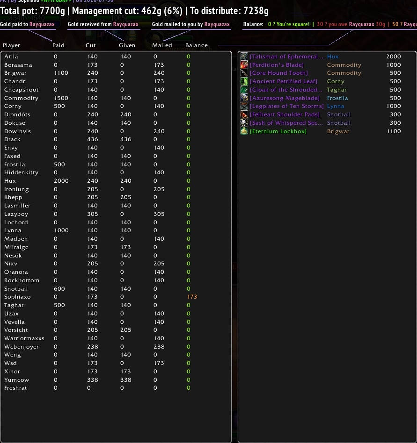Click Hux's 2000 paid value
Image resolution: width=417 pixels, height=443 pixels.
click(x=61, y=181)
